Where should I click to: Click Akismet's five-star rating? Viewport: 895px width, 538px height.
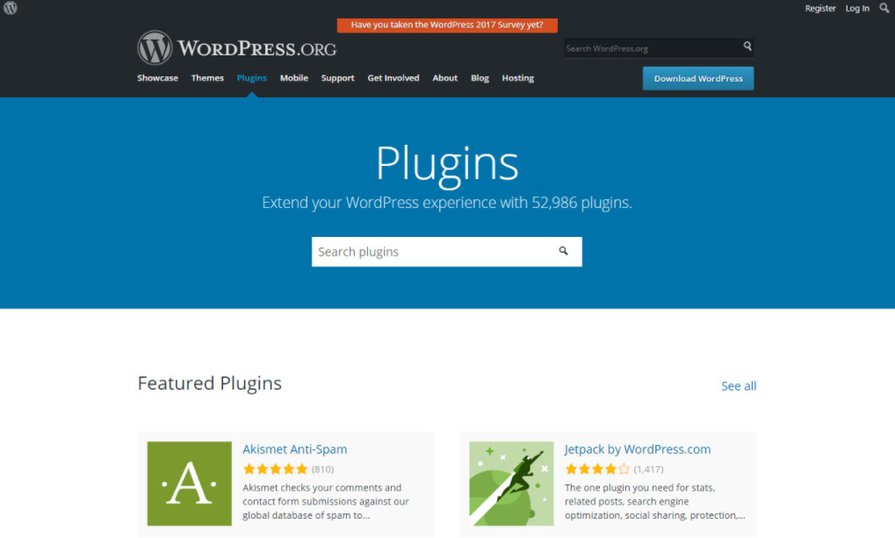tap(275, 469)
